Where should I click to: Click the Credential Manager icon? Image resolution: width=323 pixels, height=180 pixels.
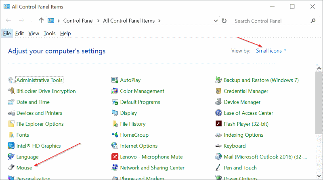pos(218,91)
